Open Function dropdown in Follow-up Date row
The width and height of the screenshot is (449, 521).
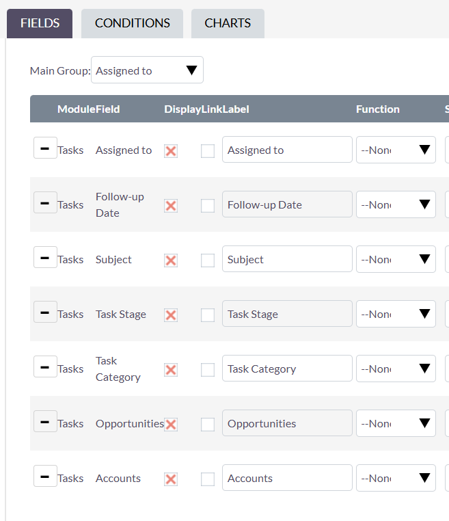[396, 204]
